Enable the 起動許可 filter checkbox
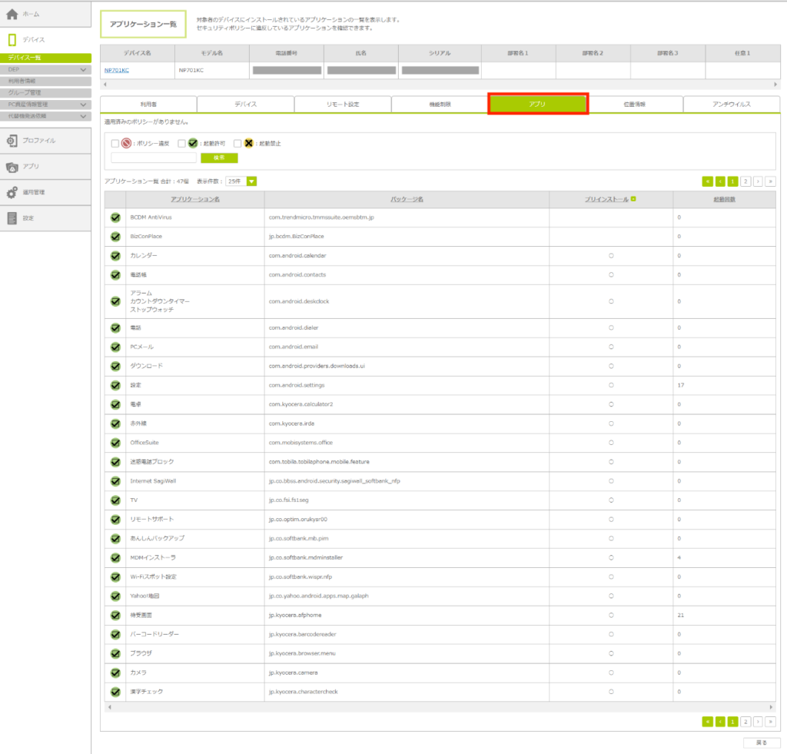 tap(182, 144)
